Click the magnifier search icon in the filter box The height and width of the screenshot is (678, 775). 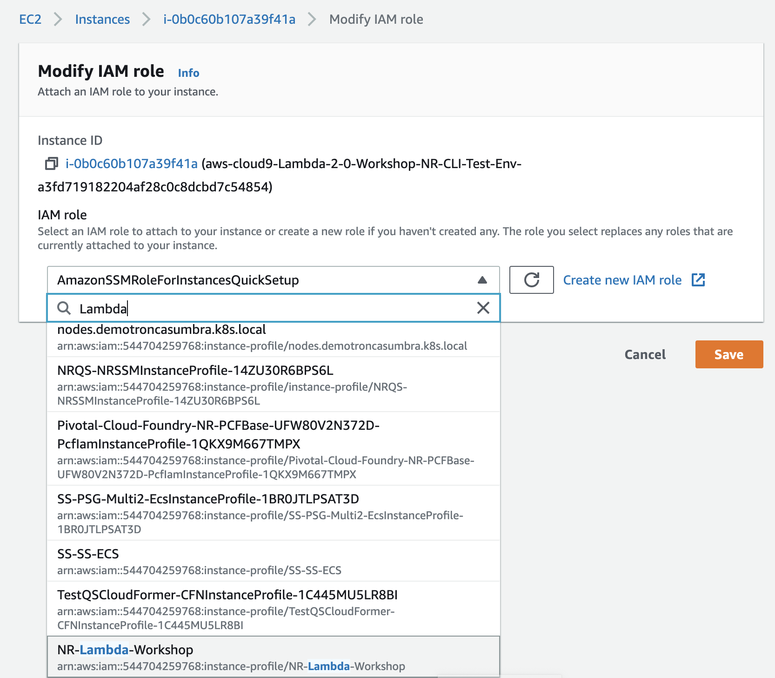tap(64, 308)
